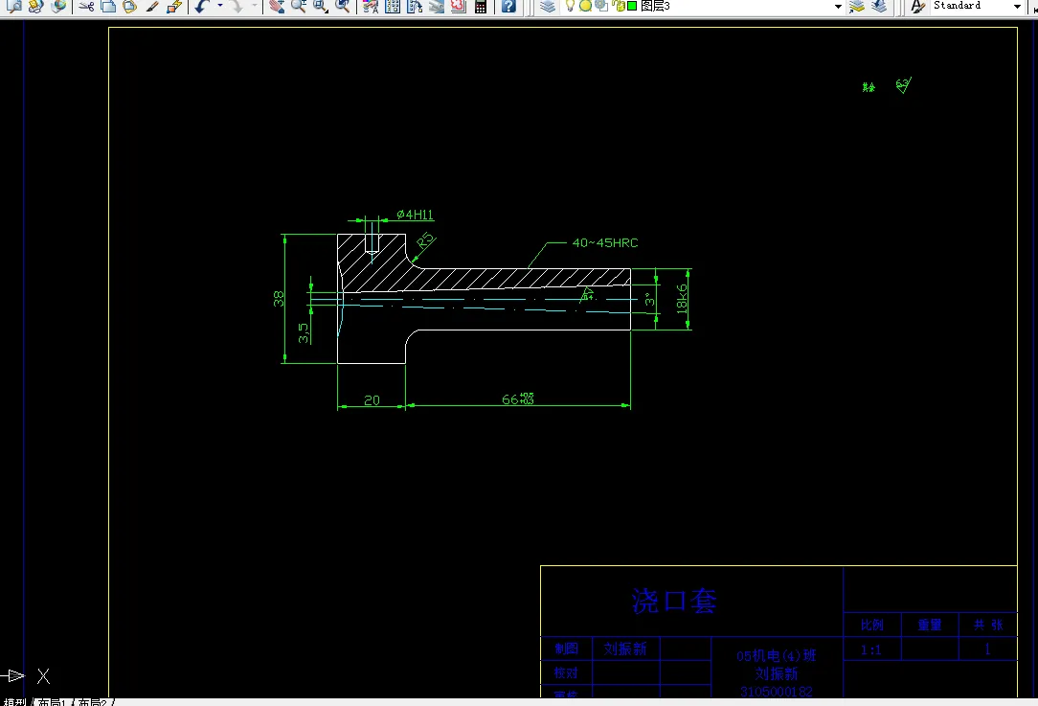Switch to the 模型 model tab
1038x706 pixels.
click(14, 702)
